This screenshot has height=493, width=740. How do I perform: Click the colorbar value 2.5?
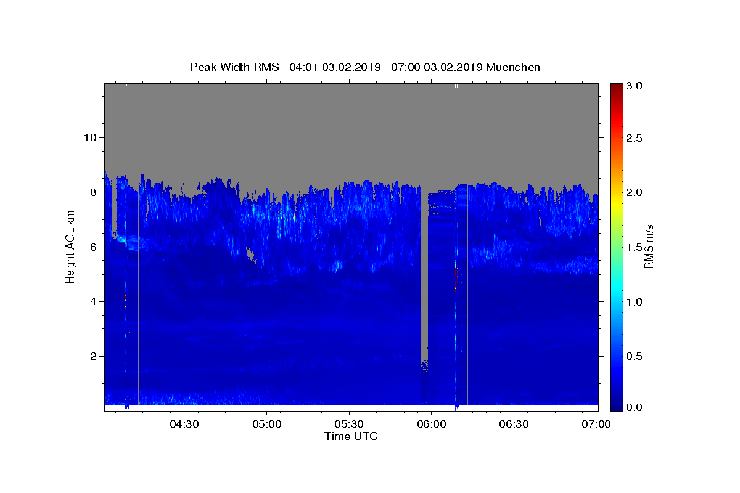click(635, 138)
